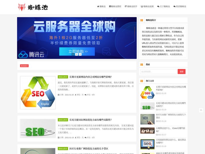Click the SEO recycle arrows article thumbnail

point(38,93)
